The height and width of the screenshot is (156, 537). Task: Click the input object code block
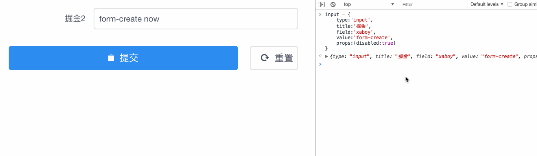[360, 31]
